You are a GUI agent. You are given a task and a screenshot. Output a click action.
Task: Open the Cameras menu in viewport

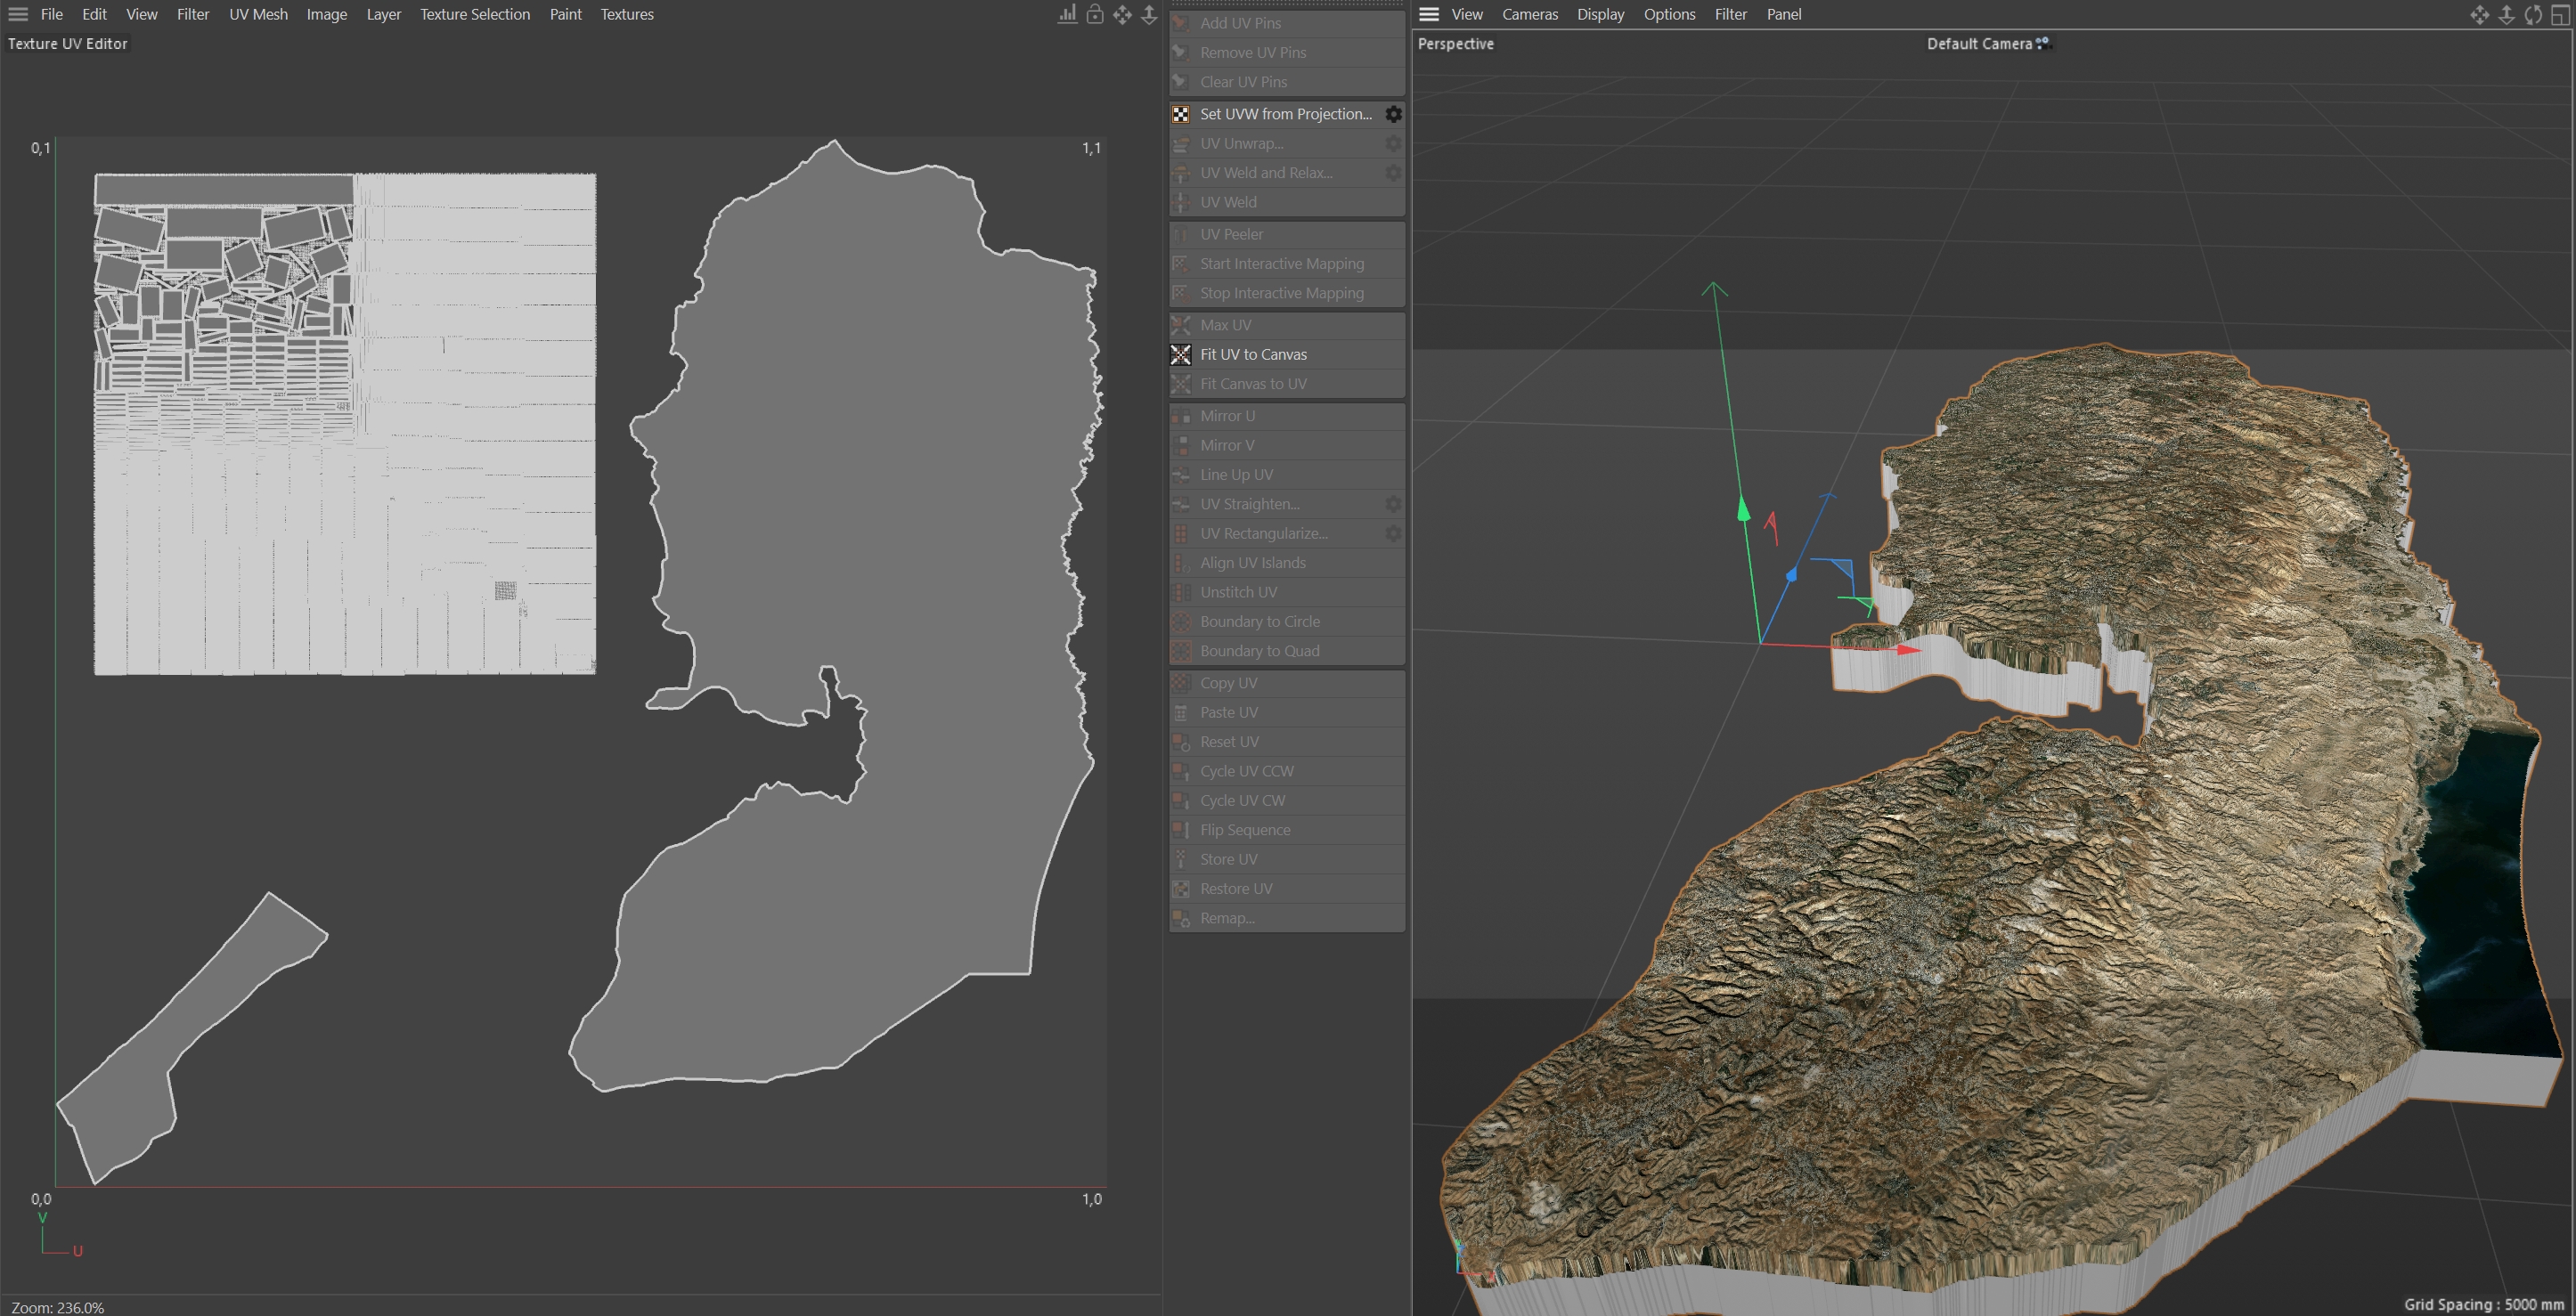point(1529,14)
